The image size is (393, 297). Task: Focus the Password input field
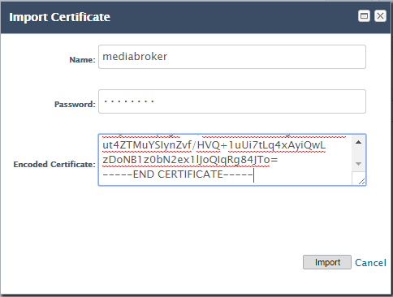(x=232, y=101)
